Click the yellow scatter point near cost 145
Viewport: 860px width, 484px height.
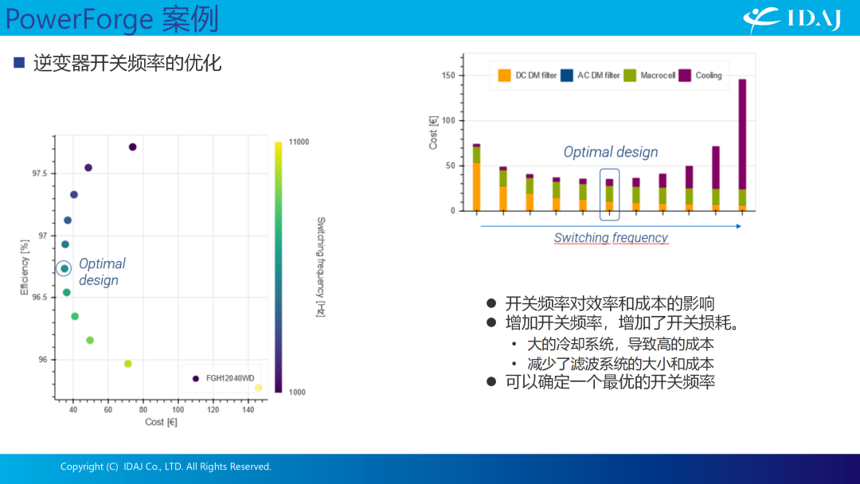[258, 388]
